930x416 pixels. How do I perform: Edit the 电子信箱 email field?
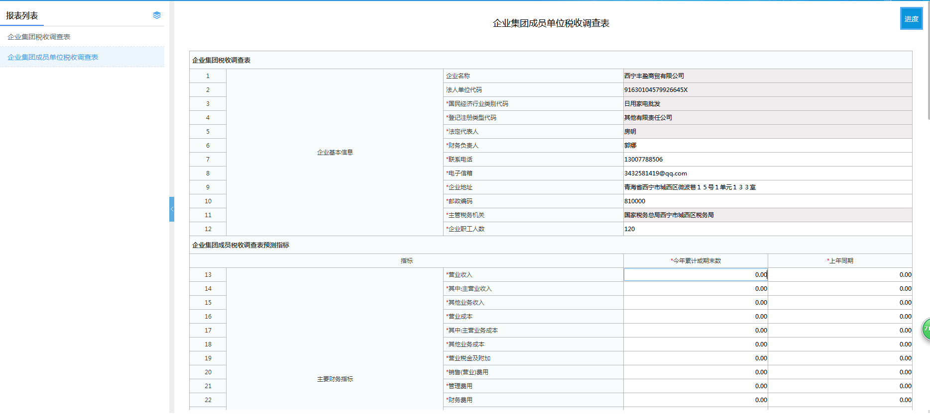coord(767,173)
